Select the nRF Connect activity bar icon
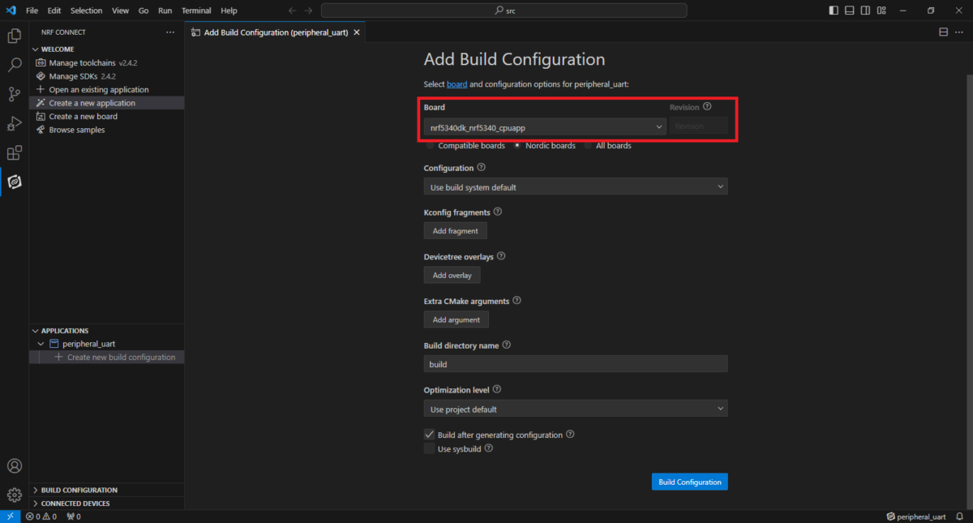973x523 pixels. (x=14, y=182)
